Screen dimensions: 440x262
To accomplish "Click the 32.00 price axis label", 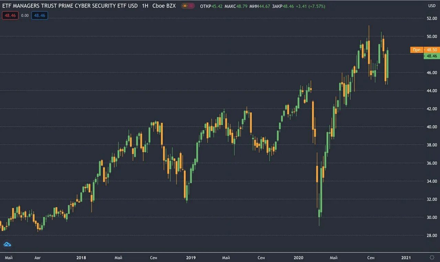I will (431, 199).
